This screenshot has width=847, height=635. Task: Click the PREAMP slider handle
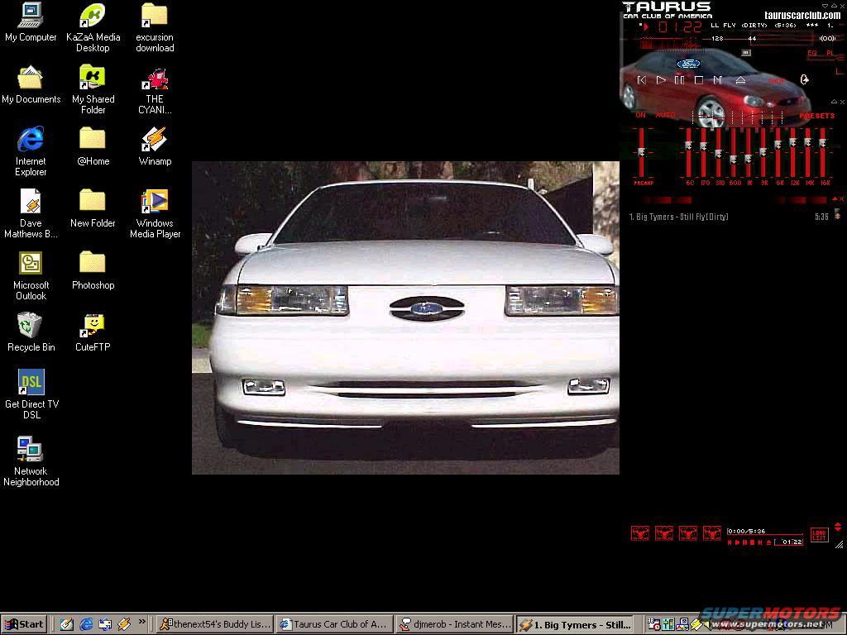point(642,150)
